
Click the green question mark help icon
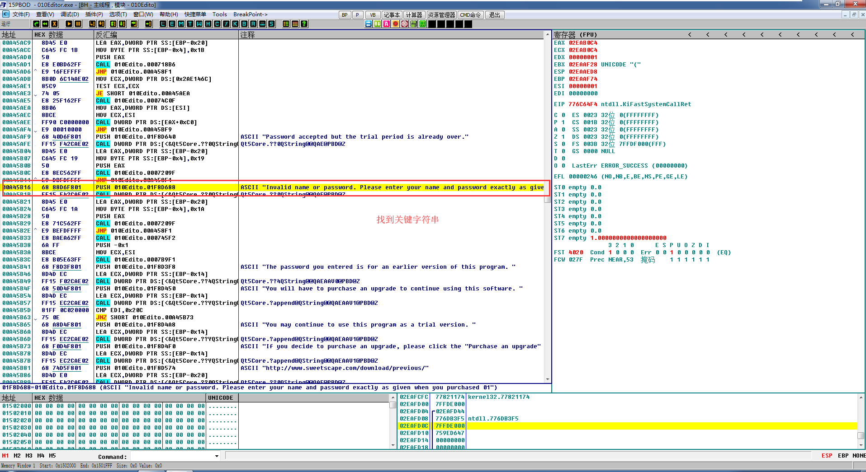304,24
